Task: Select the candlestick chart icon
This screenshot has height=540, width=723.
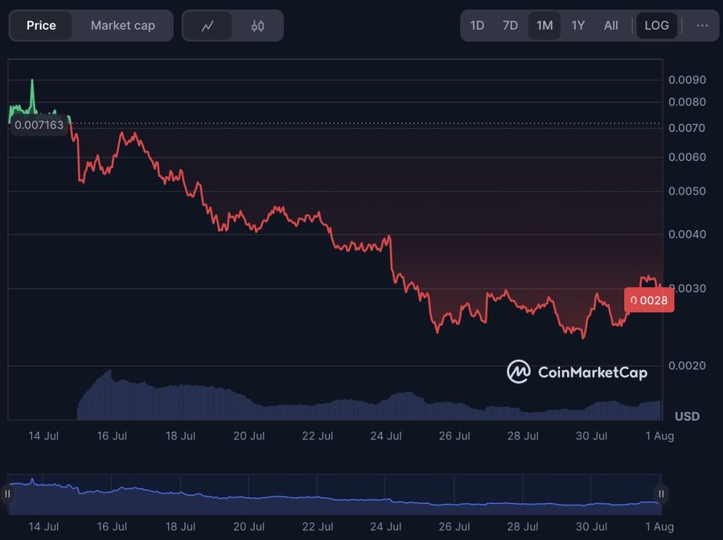Action: [257, 26]
